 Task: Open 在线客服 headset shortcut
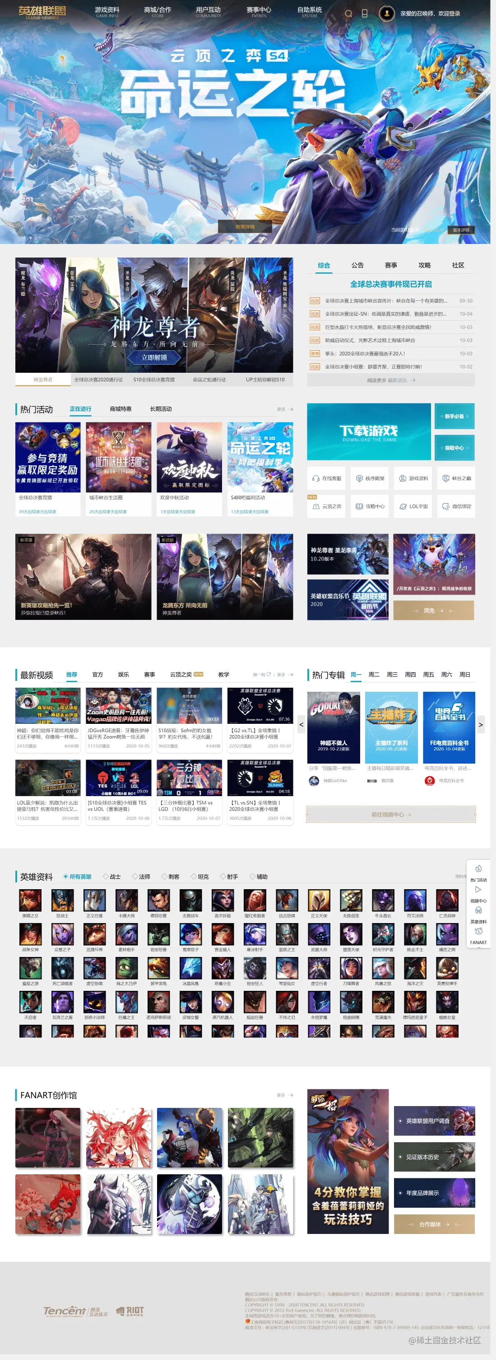[x=327, y=478]
